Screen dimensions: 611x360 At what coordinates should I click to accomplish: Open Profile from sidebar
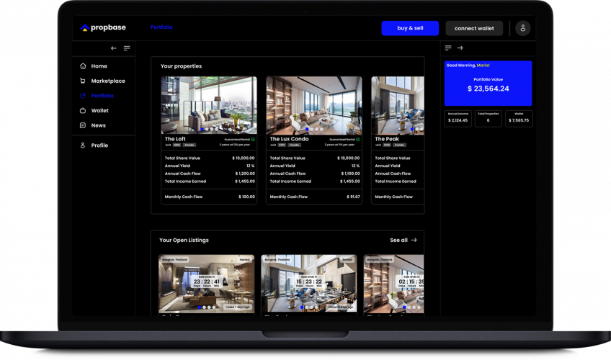click(x=99, y=145)
